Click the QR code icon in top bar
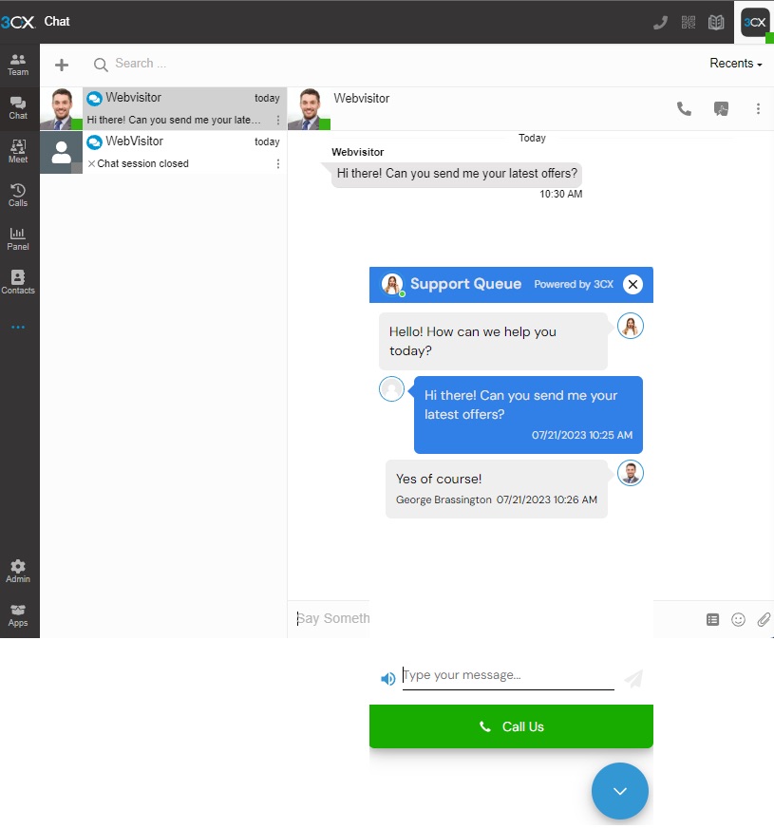The width and height of the screenshot is (774, 829). pos(688,21)
